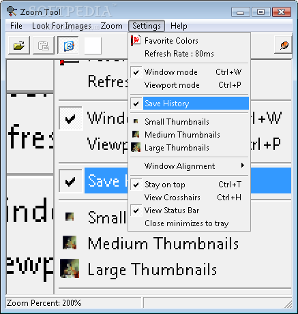Close the open Settings menu
298x314 pixels.
click(147, 26)
